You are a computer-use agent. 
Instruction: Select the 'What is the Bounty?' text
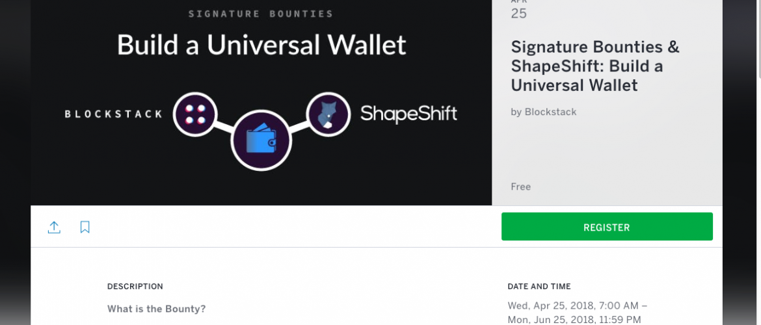click(x=156, y=309)
